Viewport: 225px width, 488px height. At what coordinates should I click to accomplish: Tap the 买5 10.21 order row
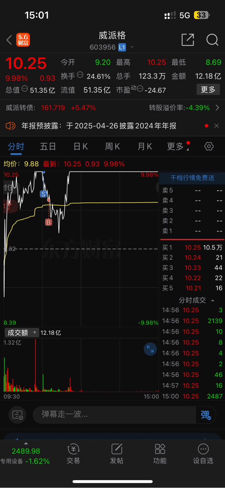pyautogui.click(x=192, y=288)
